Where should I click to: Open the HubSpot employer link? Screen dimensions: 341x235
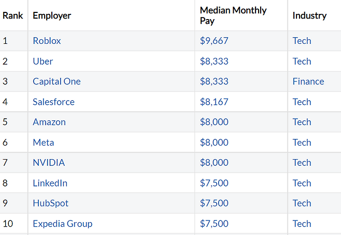point(50,203)
